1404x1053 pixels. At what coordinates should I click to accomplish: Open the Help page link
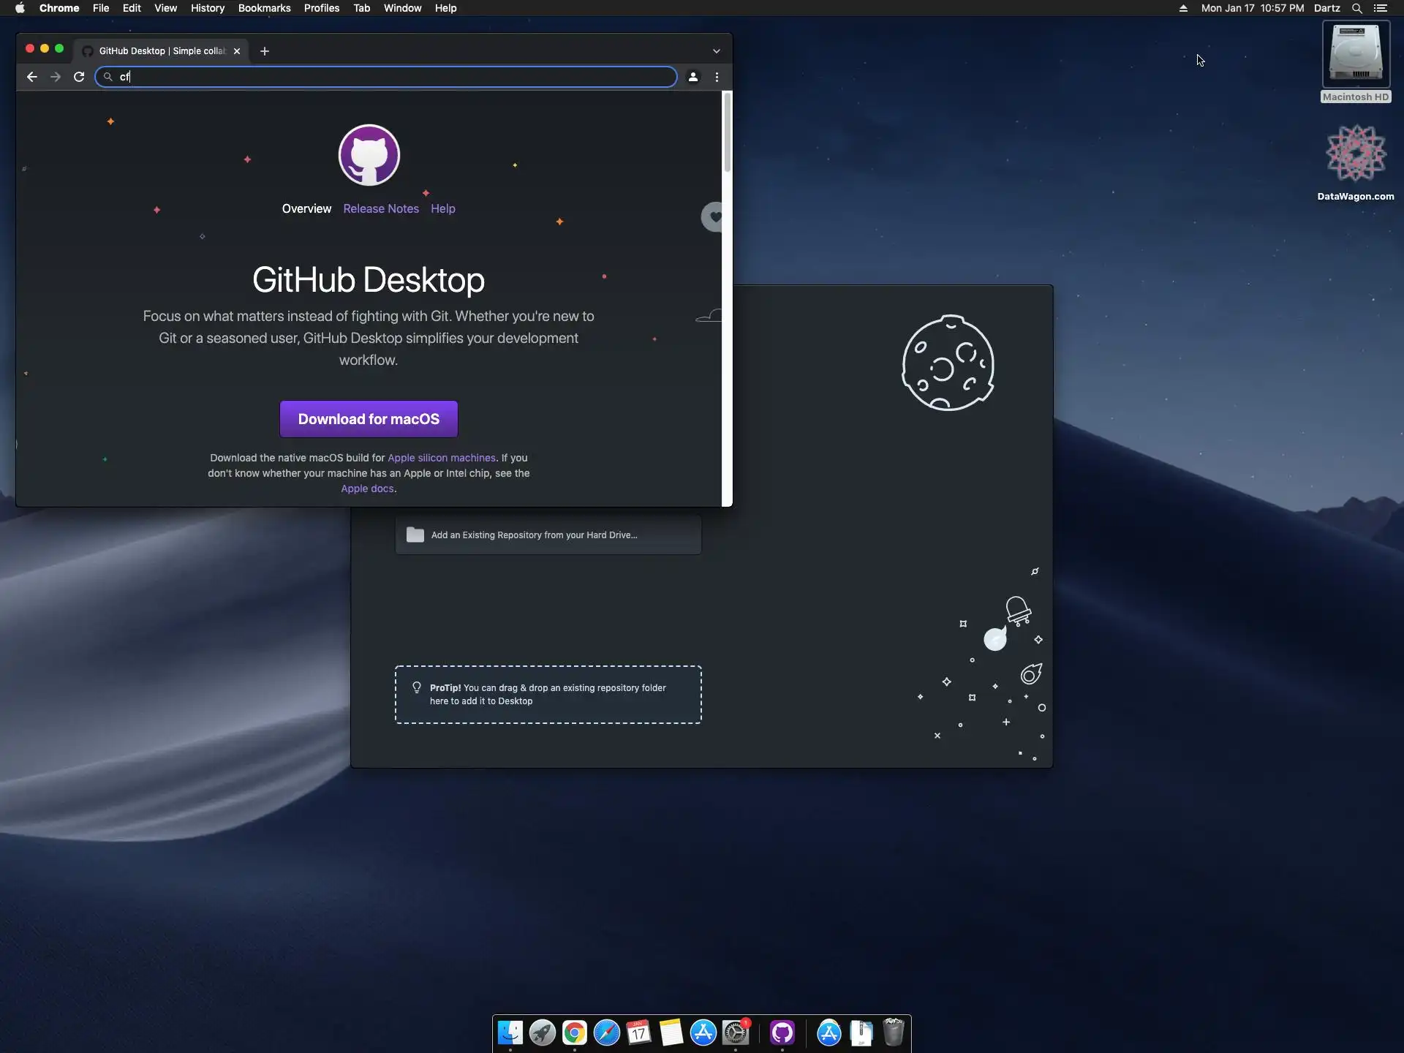click(442, 208)
